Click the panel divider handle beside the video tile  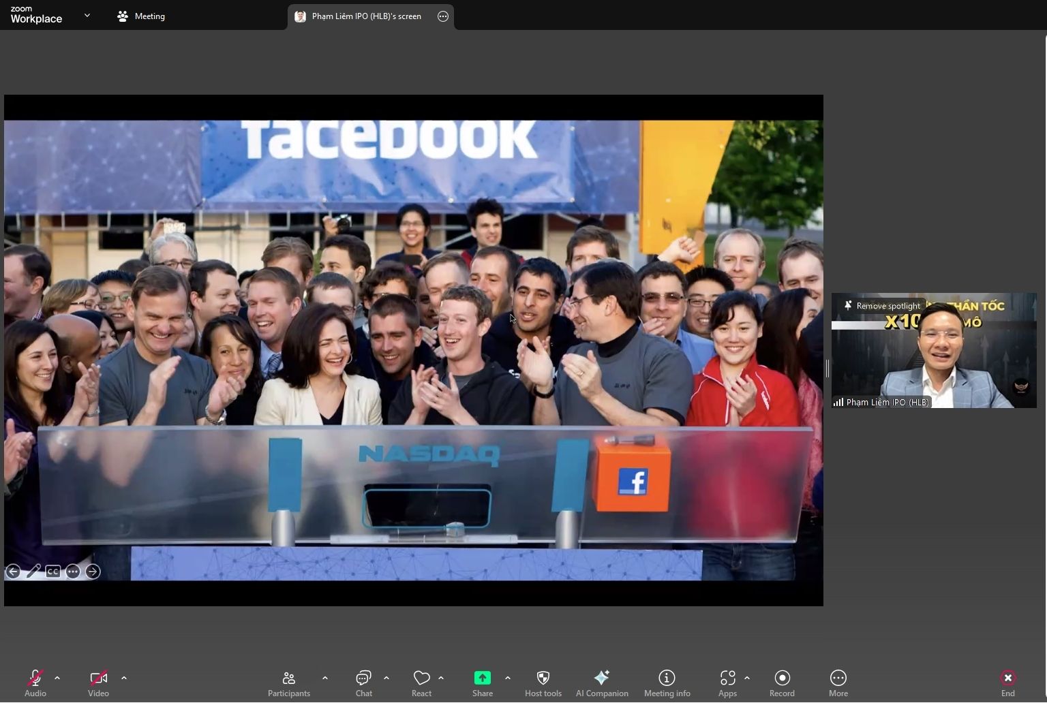(828, 369)
